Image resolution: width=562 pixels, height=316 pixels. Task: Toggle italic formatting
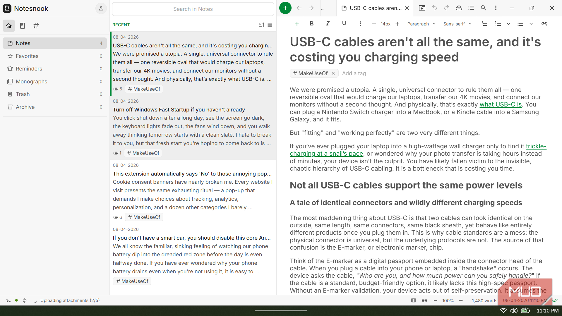point(328,24)
